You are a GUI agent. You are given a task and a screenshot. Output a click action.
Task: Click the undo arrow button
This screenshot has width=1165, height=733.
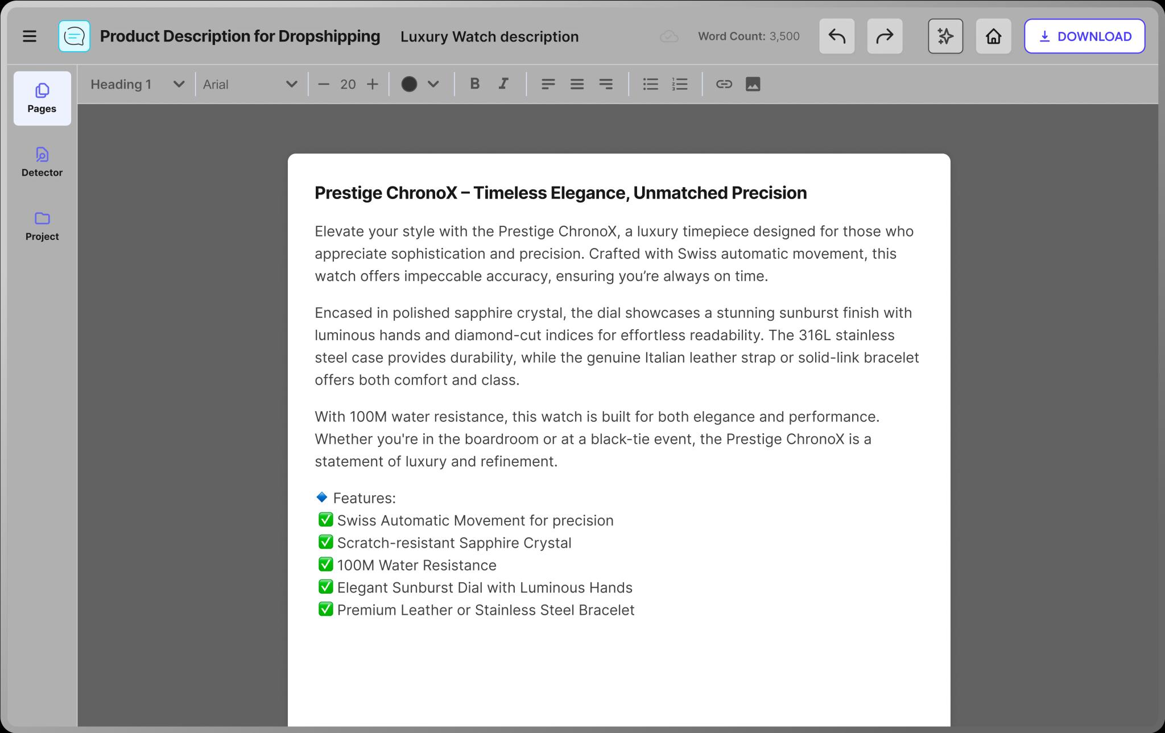(836, 36)
